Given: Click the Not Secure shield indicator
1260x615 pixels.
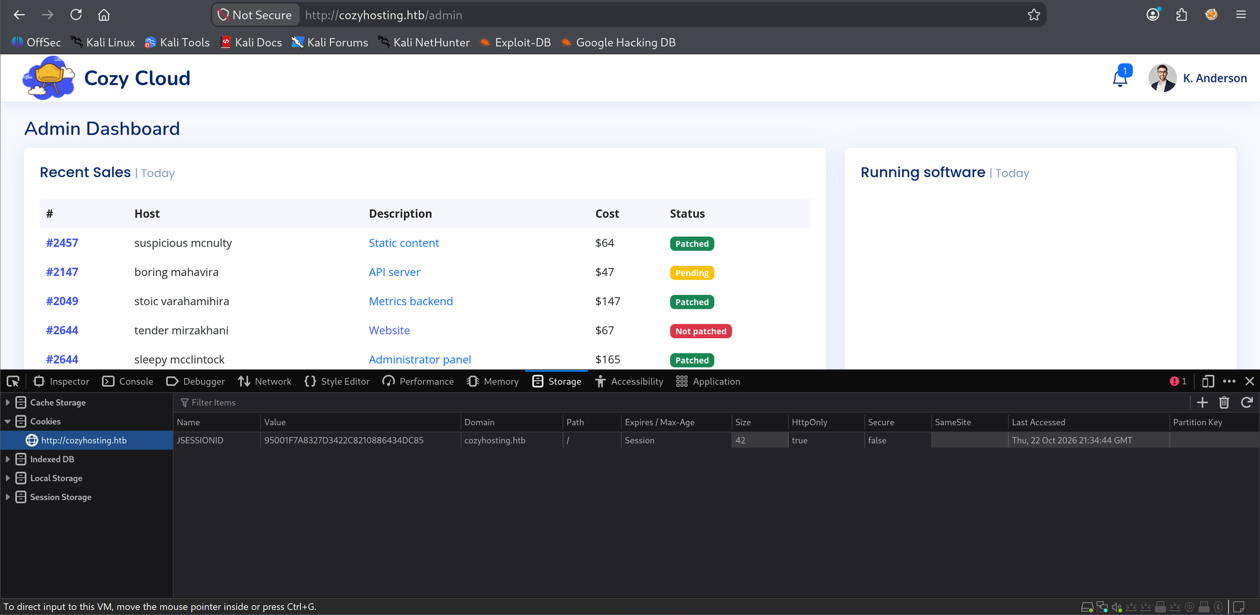Looking at the screenshot, I should click(255, 14).
